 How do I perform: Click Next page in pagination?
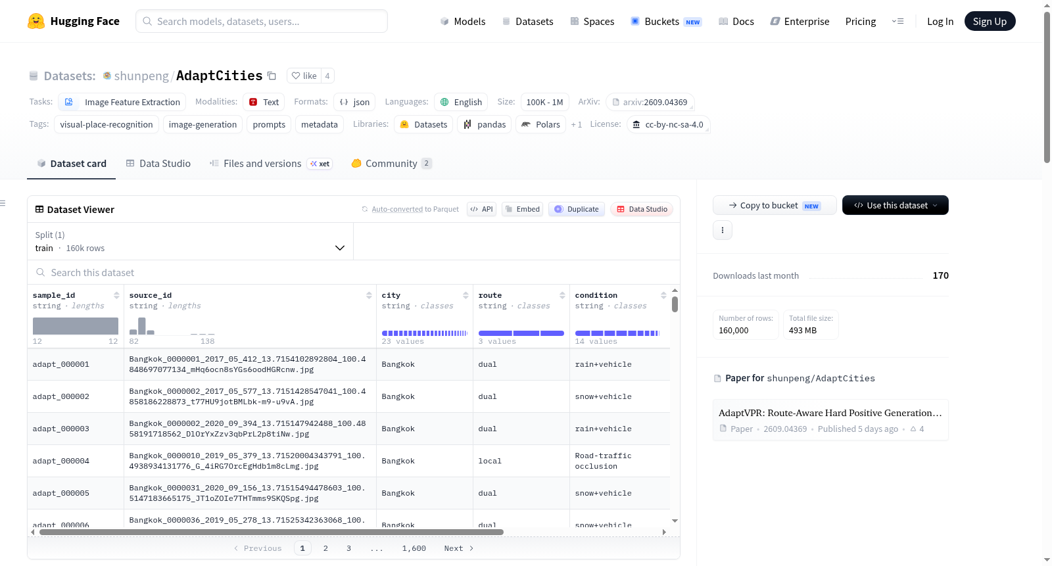(459, 548)
